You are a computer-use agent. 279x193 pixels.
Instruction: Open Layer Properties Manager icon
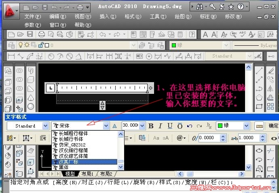point(11,45)
